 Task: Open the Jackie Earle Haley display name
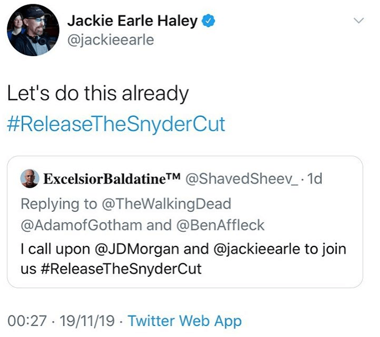point(132,21)
